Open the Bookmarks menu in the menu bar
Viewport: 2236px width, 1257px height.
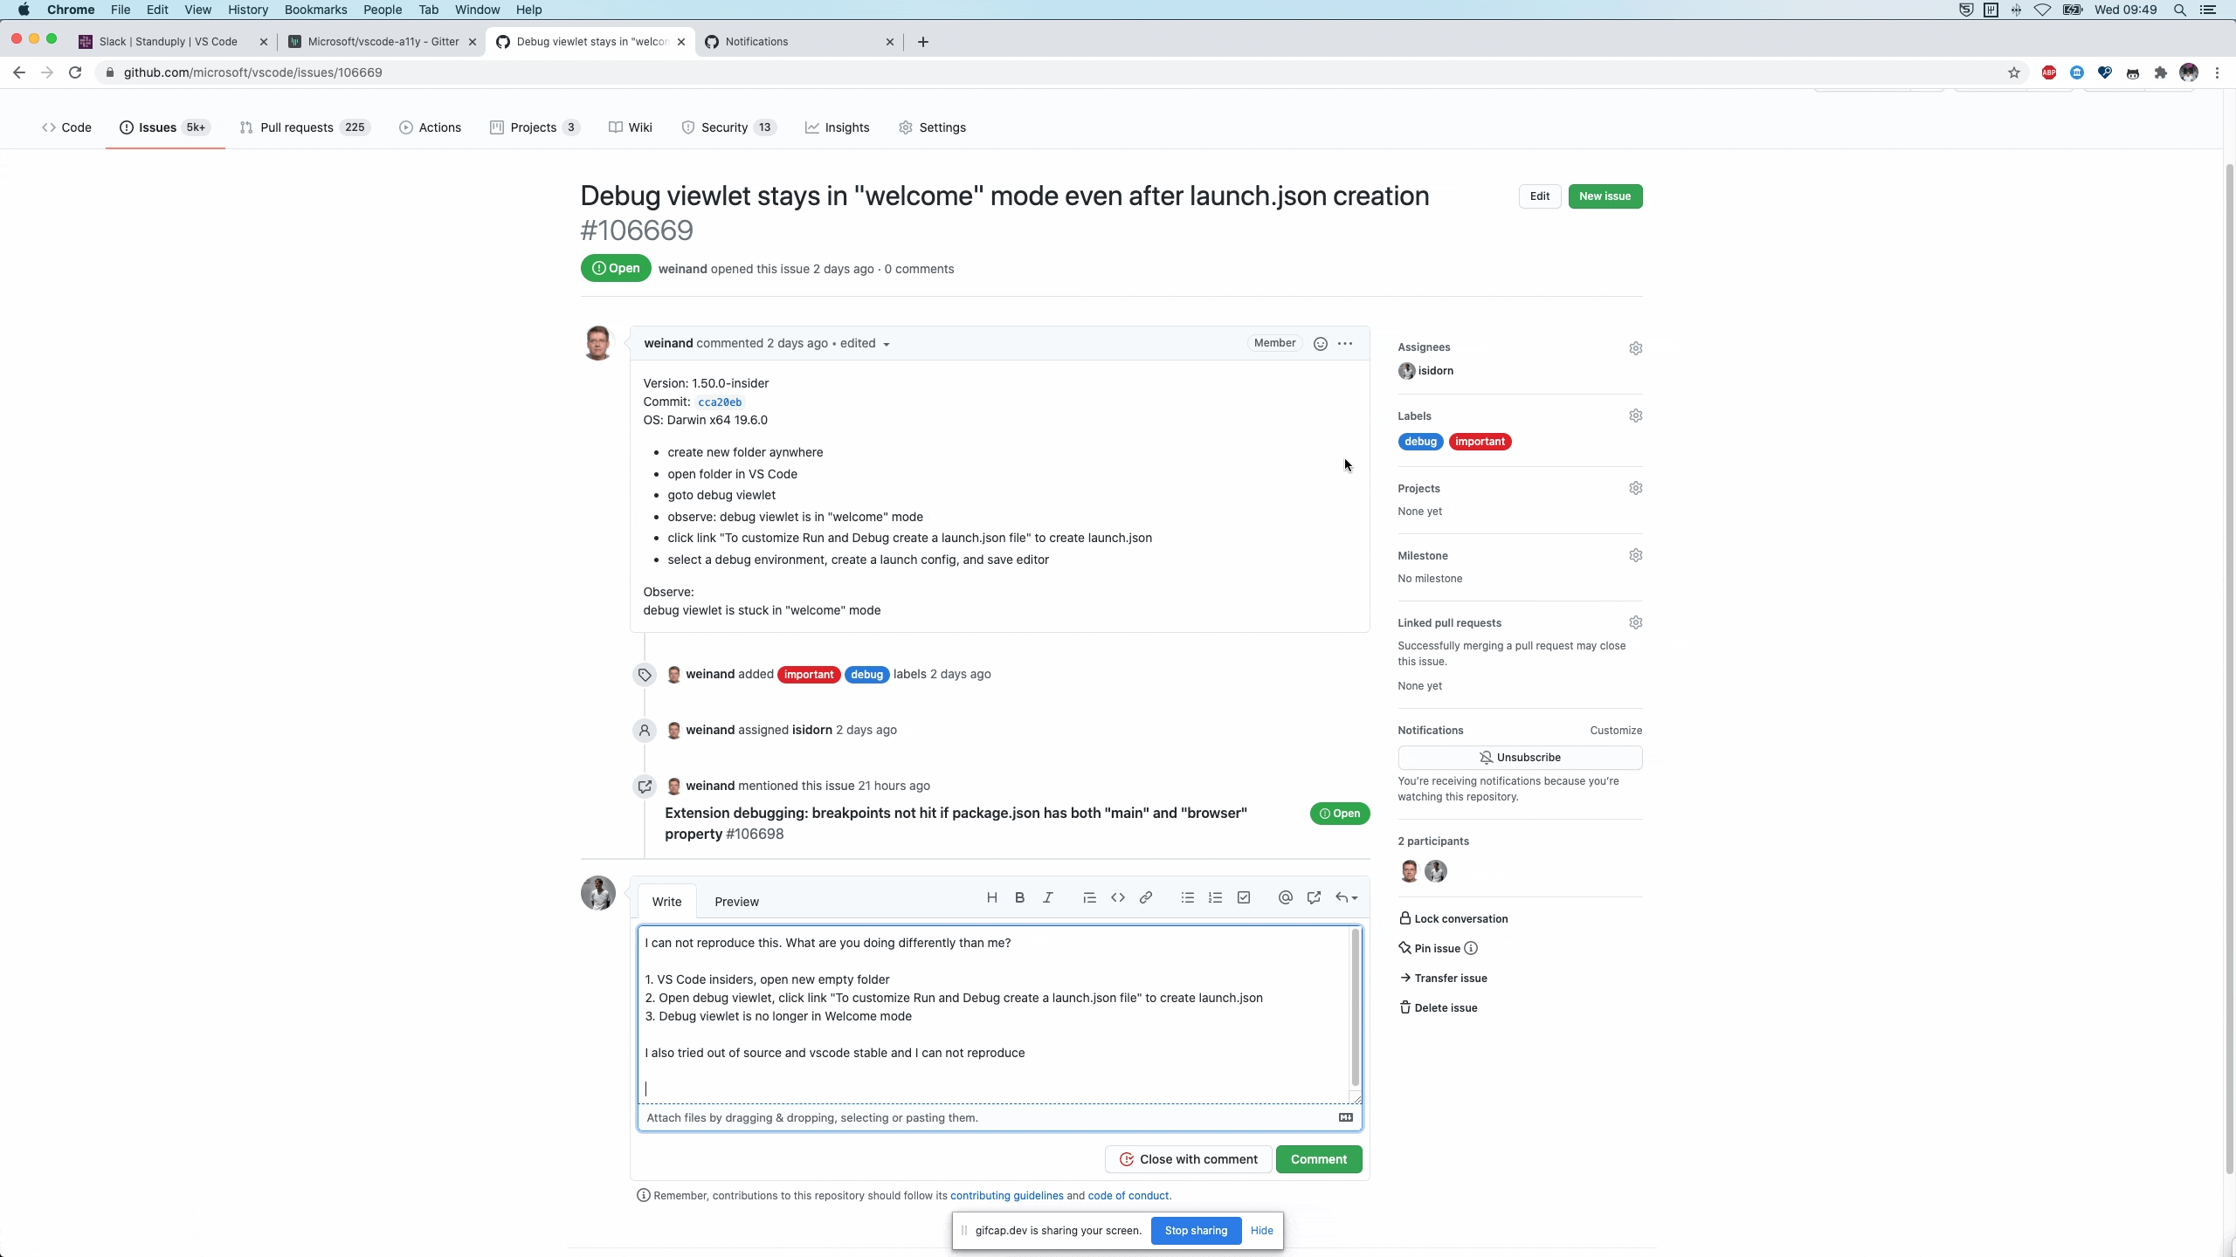[x=315, y=10]
